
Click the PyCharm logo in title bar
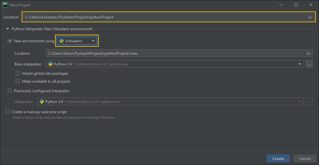click(5, 5)
